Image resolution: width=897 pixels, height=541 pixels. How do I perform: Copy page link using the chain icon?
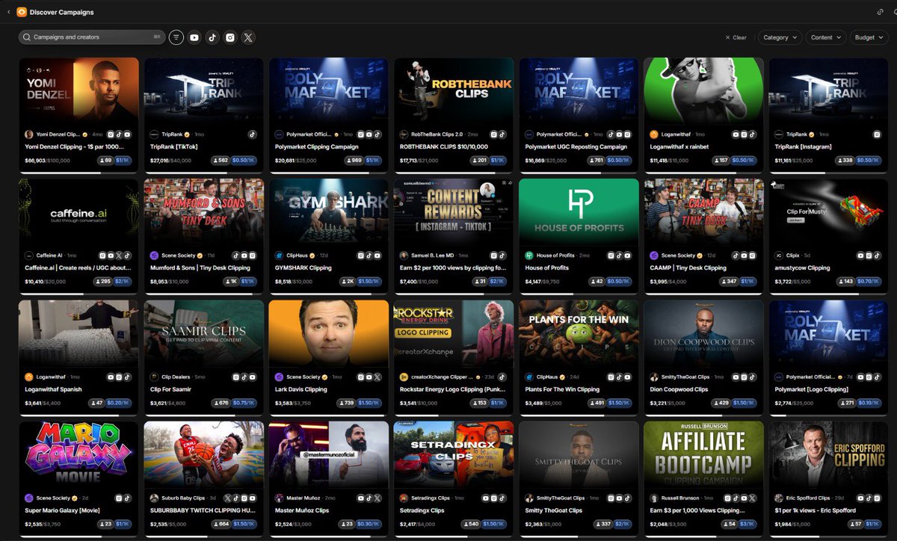click(x=880, y=12)
